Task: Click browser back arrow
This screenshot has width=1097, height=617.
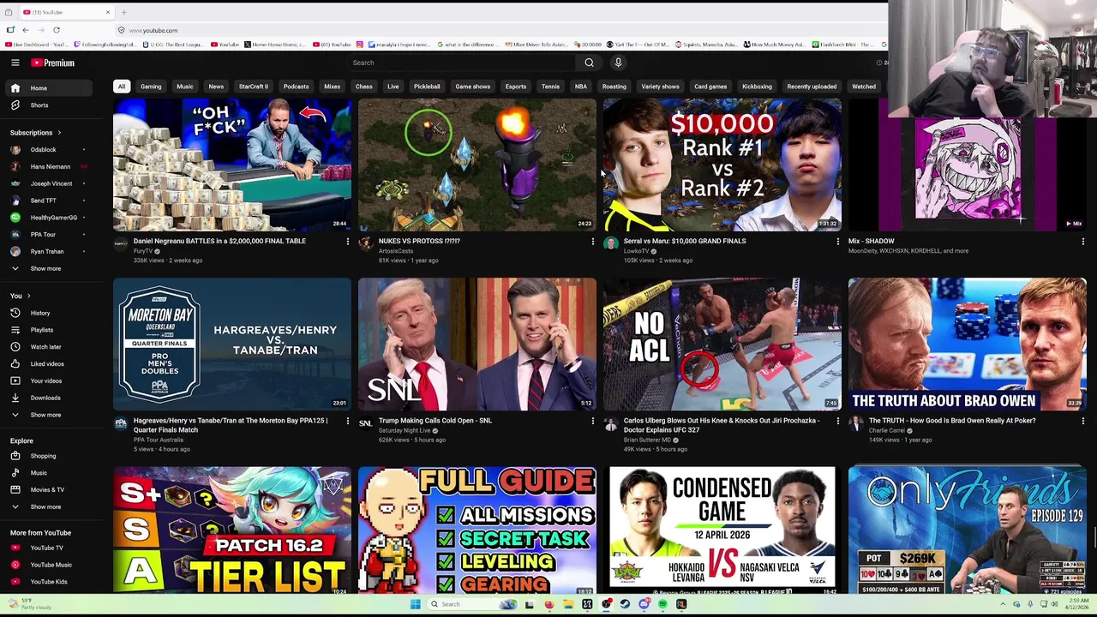Action: [26, 30]
